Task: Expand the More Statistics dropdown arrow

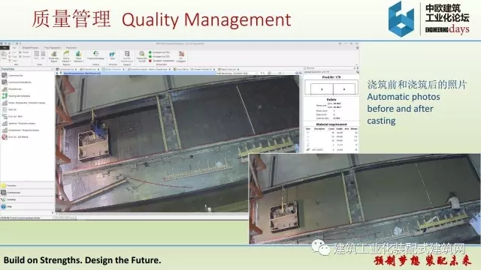Action: click(83, 61)
